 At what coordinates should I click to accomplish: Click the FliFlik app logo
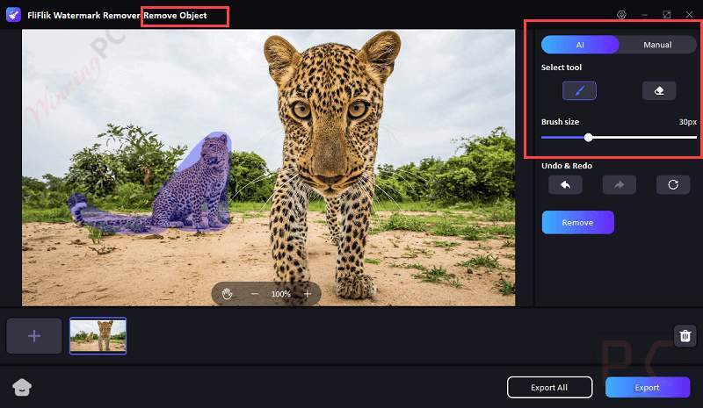pyautogui.click(x=13, y=15)
